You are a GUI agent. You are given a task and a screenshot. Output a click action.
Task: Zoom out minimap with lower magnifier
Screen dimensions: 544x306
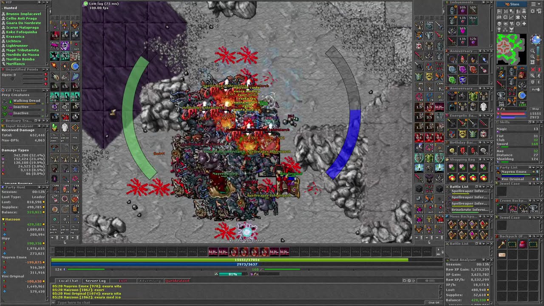[533, 57]
